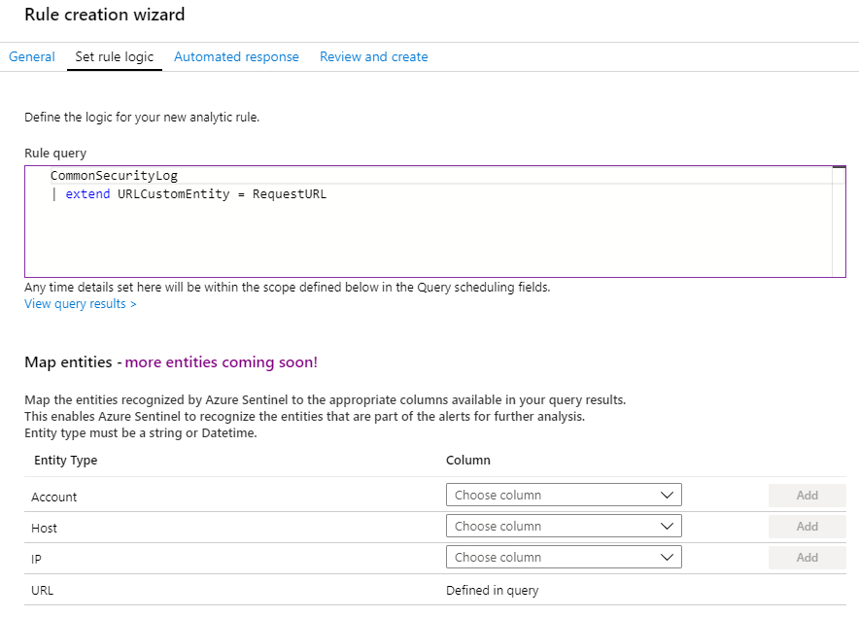Open the Automated response tab

(x=236, y=56)
